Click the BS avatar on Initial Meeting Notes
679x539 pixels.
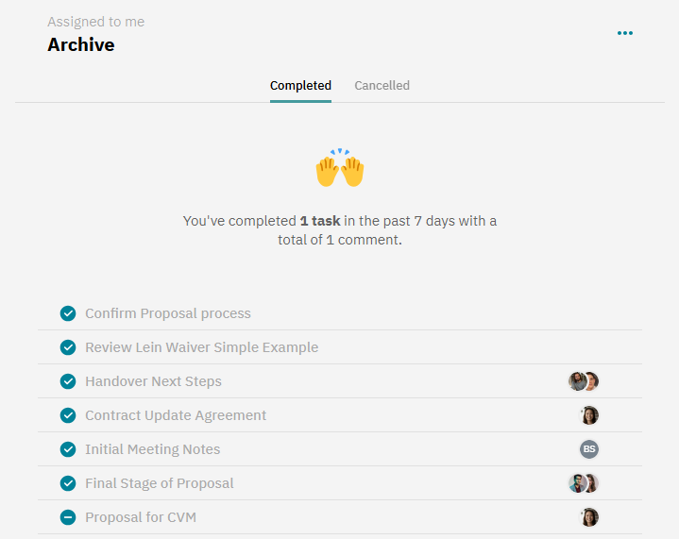(589, 449)
